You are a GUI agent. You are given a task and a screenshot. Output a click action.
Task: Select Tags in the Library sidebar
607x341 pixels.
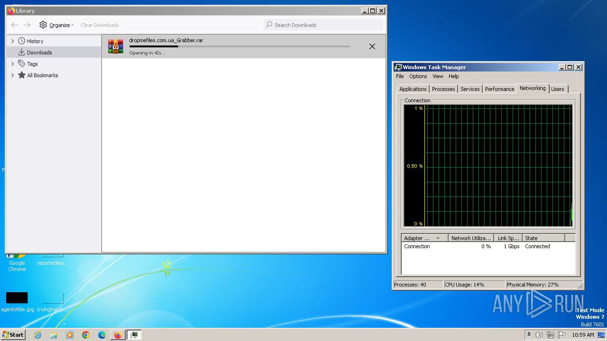tap(32, 64)
